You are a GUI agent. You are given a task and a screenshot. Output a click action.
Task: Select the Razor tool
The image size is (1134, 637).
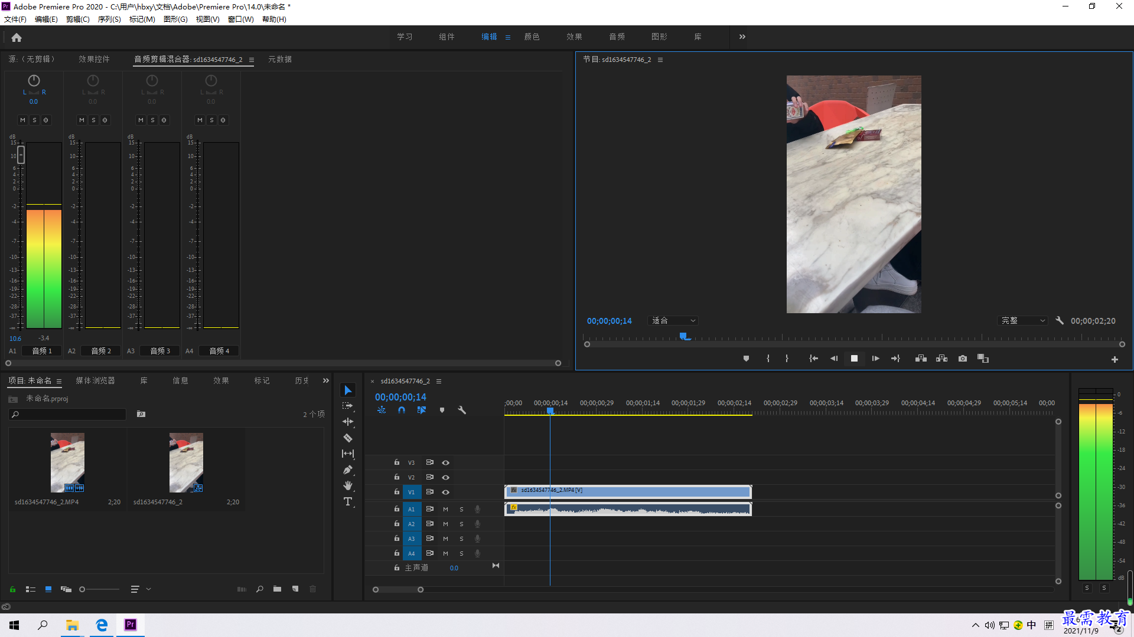click(348, 438)
